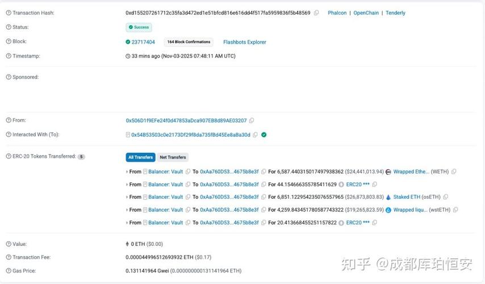Copy the Interacted With (To) address
Screen dimensions: 485x284
pos(256,135)
